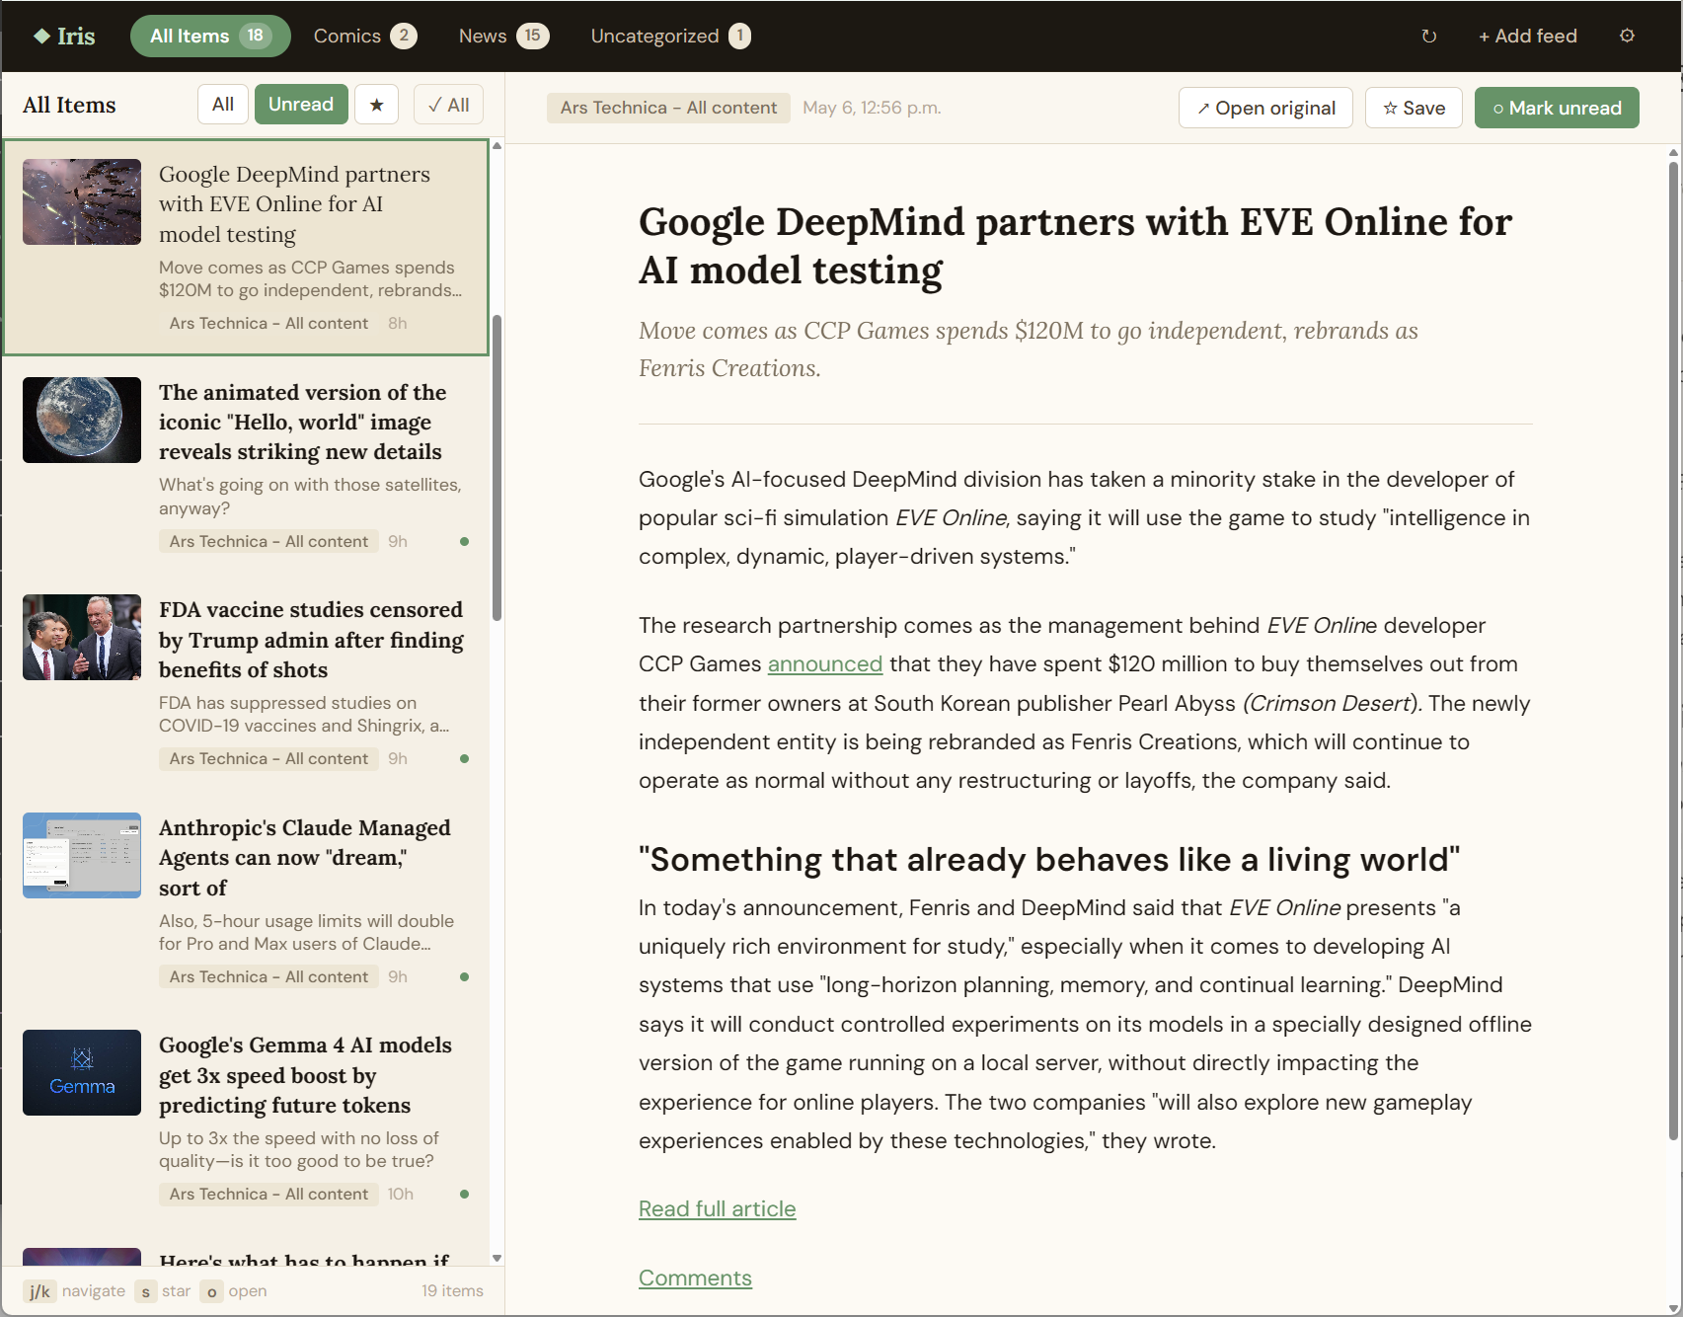Screen dimensions: 1683x1317
Task: Open the Comments link
Action: tap(695, 1278)
